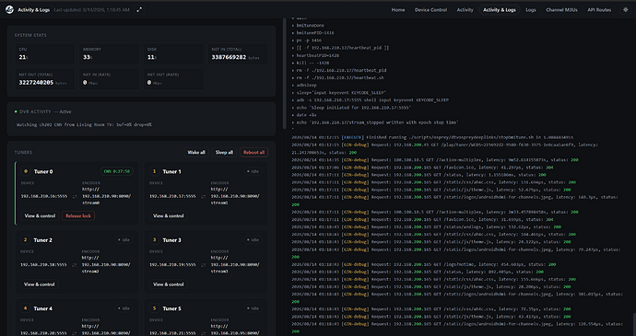Open the Channel M3Us nav item
Viewport: 636px width, 336px height.
pos(561,10)
